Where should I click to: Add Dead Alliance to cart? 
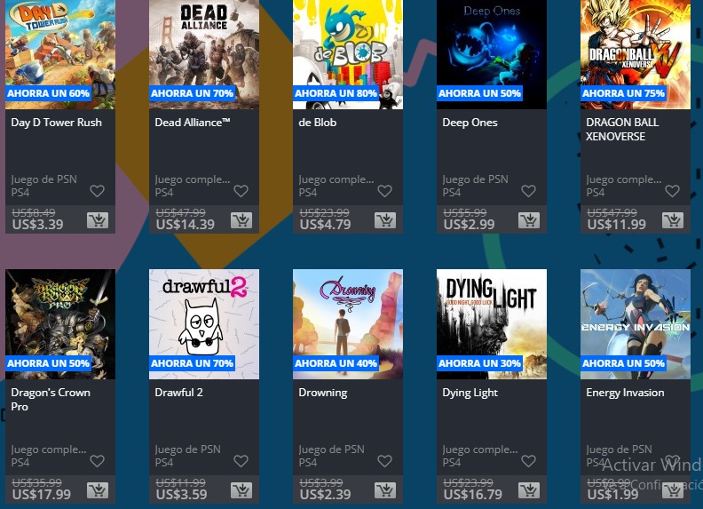(x=241, y=220)
